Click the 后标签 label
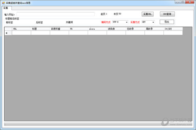196x130 pixels. tap(39, 22)
